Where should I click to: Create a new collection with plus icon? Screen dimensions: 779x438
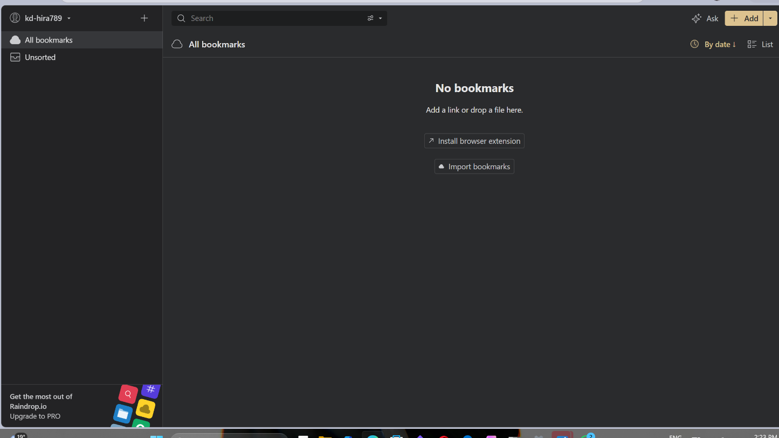click(144, 18)
